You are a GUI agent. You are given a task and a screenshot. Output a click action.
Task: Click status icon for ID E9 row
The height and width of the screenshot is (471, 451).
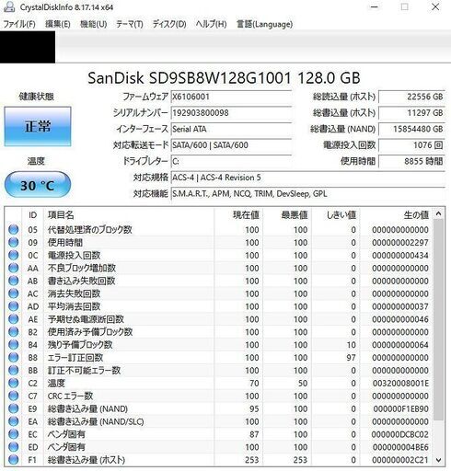[x=13, y=408]
